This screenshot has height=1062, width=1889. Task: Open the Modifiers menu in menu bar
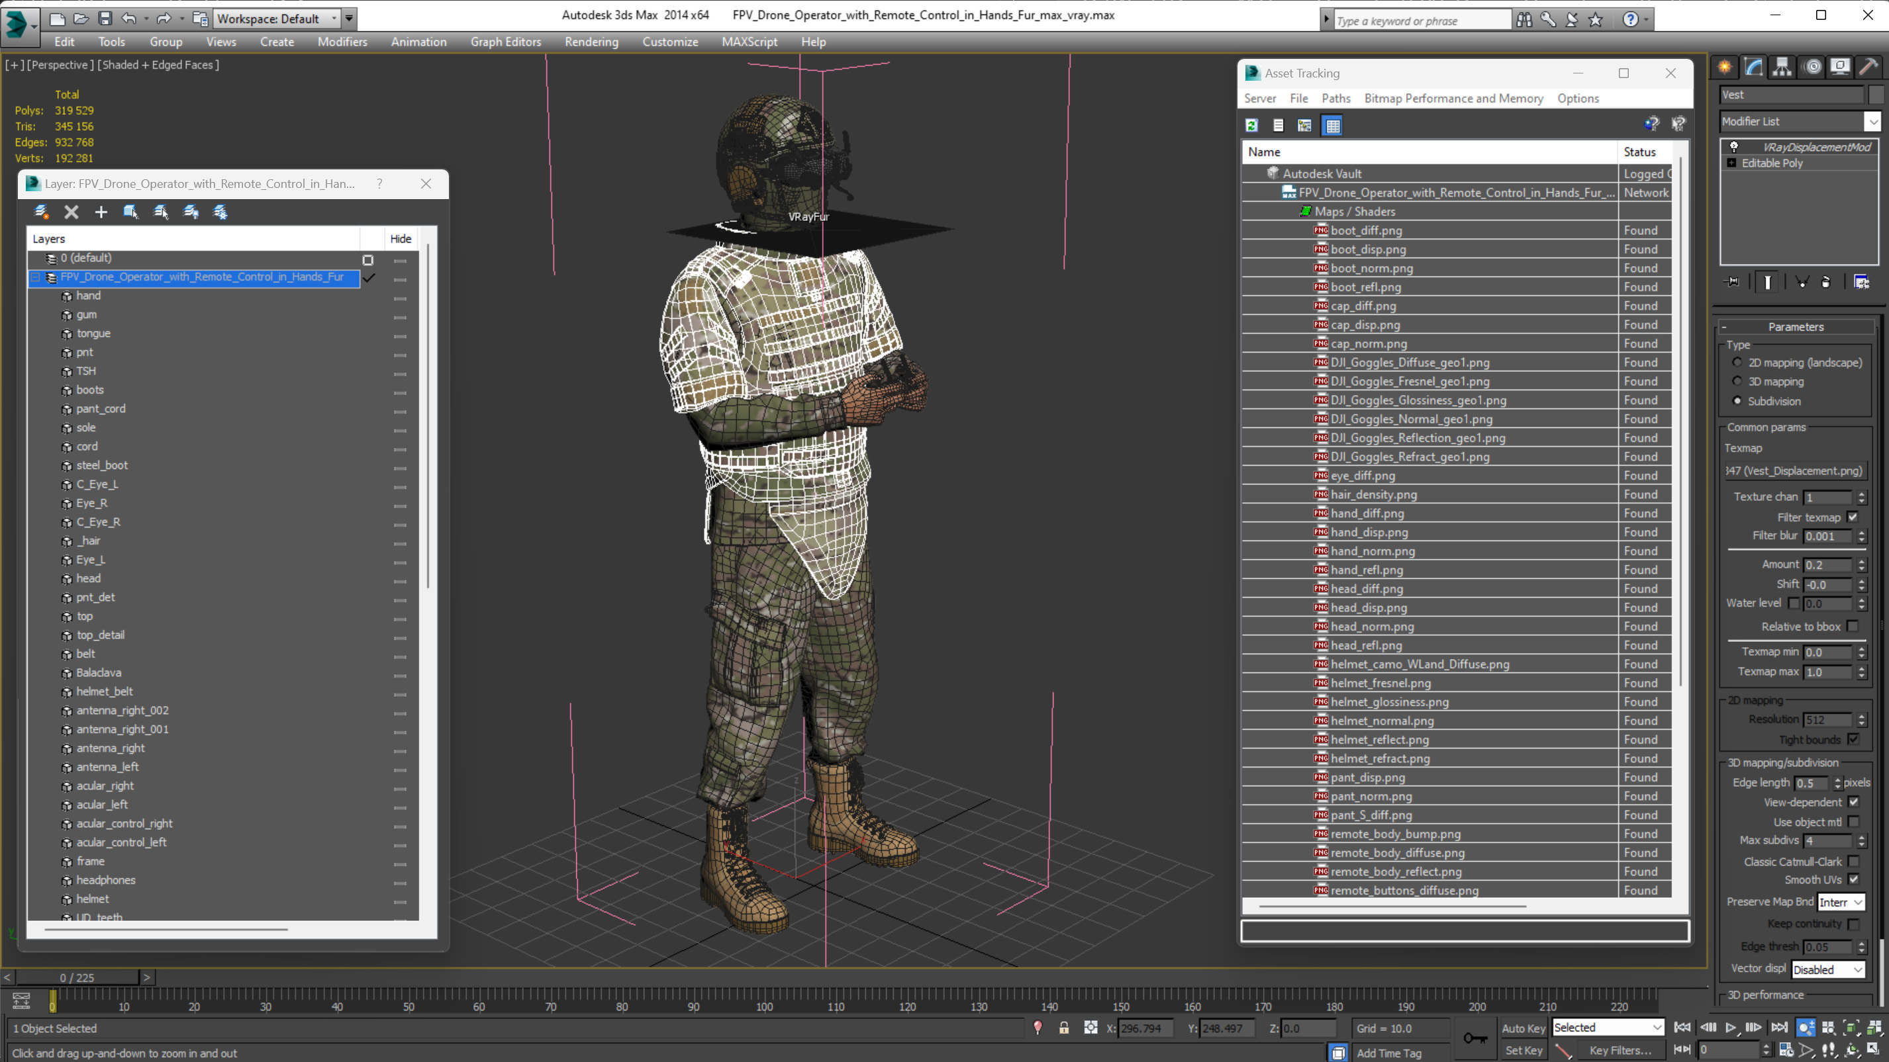point(341,42)
